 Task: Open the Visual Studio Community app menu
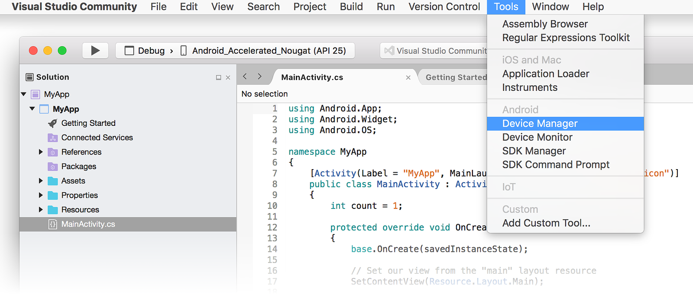point(74,7)
